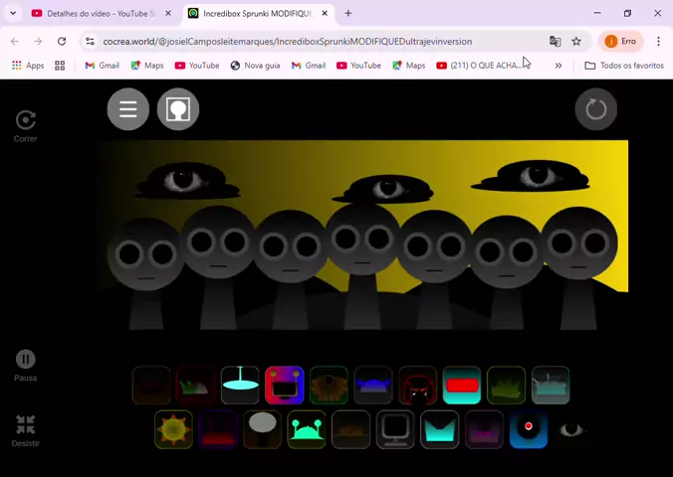673x477 pixels.
Task: Choose the cyan lamp sound icon
Action: (240, 386)
